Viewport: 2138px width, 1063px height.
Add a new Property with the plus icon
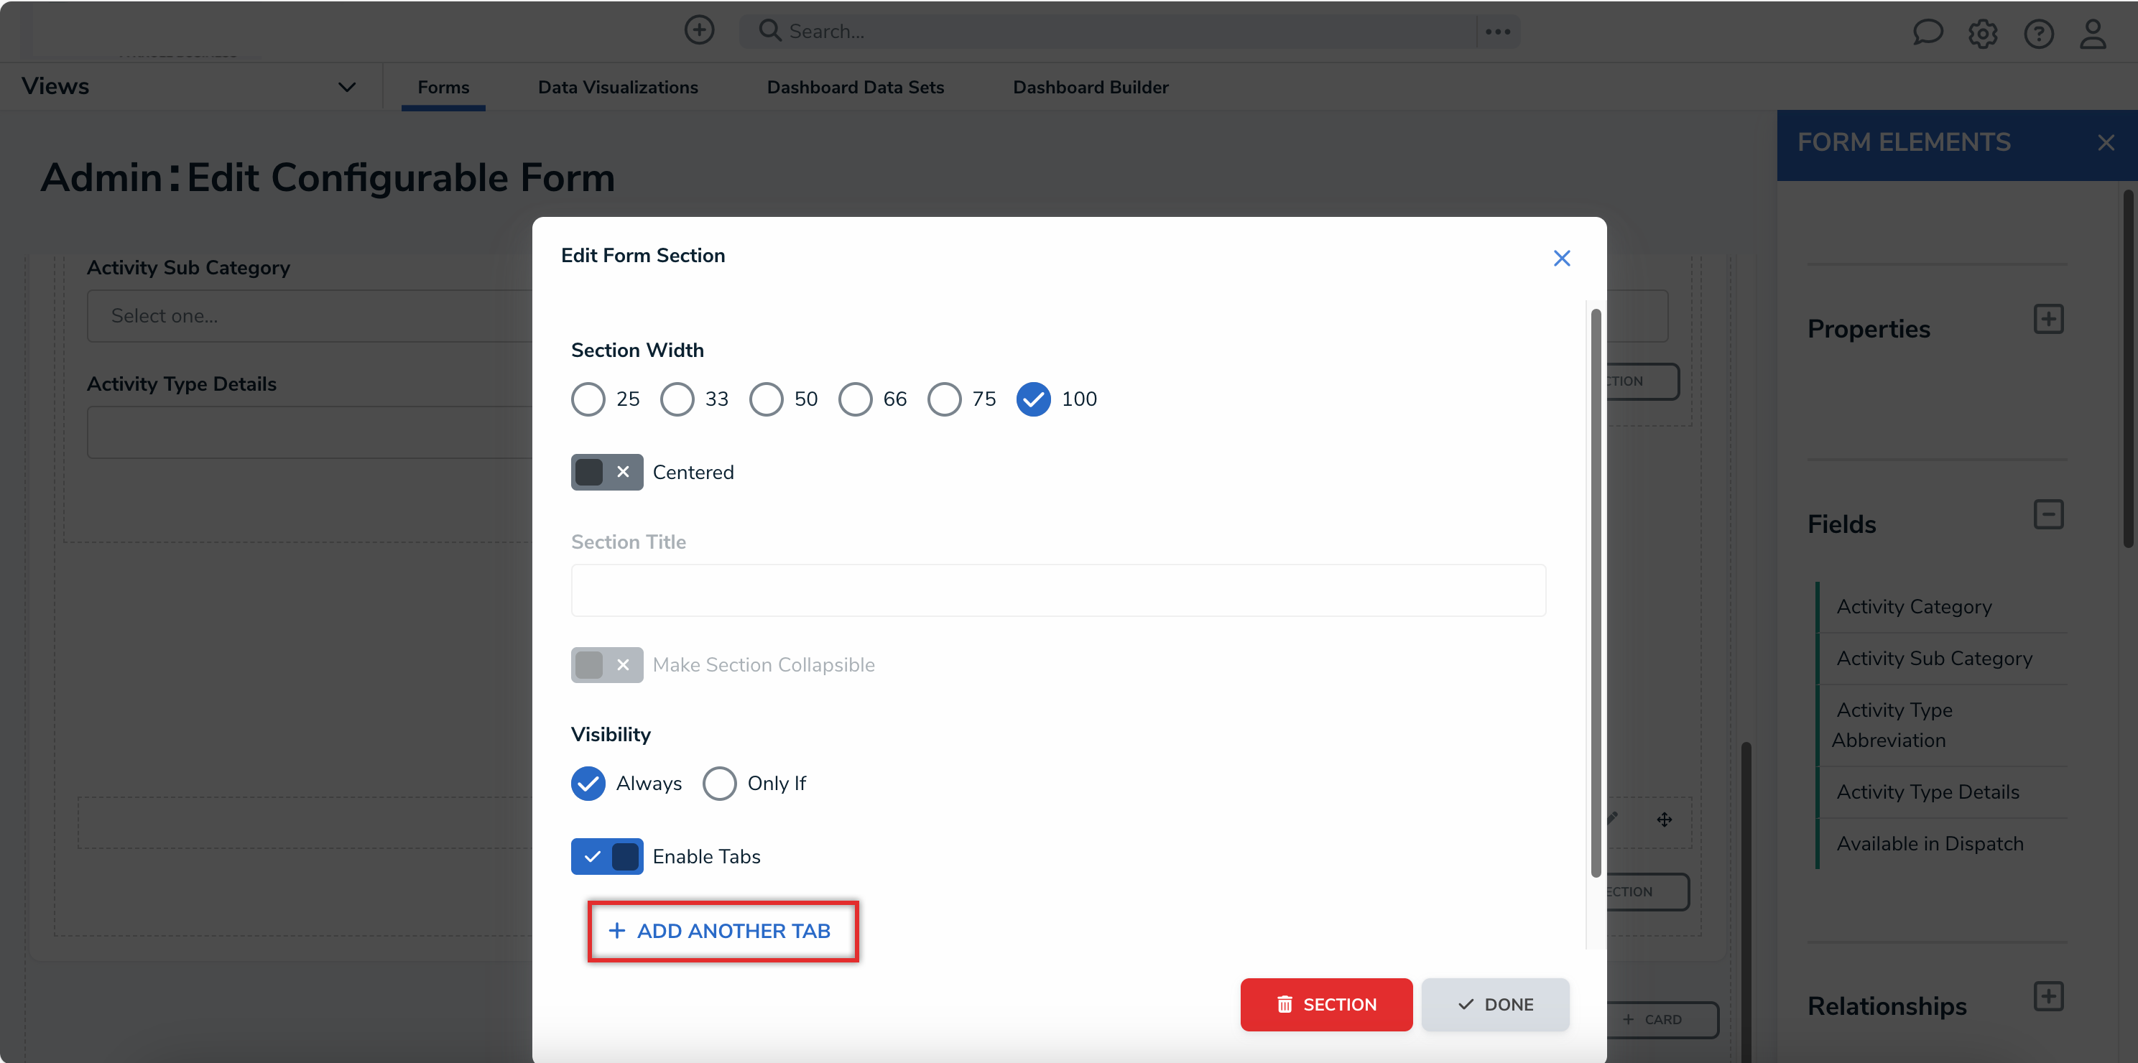[2049, 319]
